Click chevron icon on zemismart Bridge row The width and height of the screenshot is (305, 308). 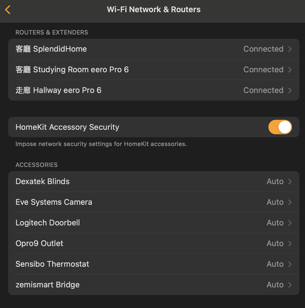tap(290, 285)
